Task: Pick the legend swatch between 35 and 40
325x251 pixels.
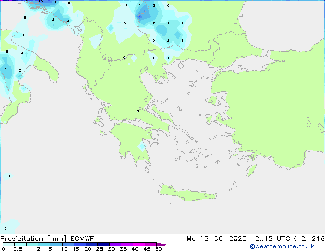Action: coord(127,244)
